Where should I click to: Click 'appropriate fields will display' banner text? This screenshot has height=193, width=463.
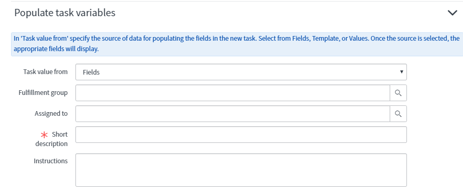[x=56, y=49]
